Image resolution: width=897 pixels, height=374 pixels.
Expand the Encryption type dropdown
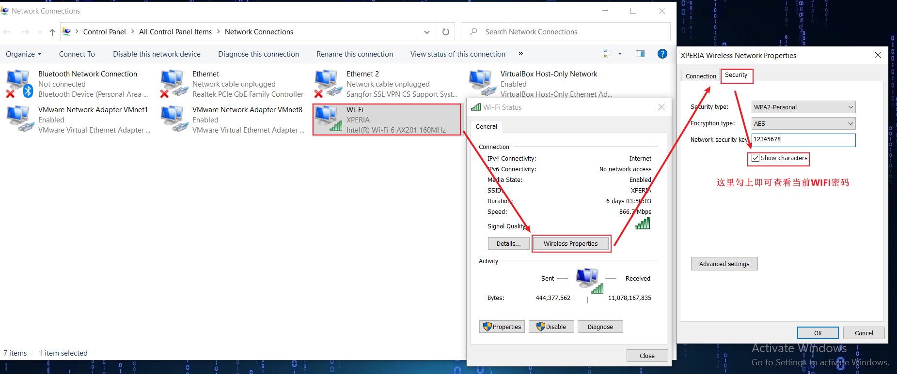pyautogui.click(x=803, y=123)
